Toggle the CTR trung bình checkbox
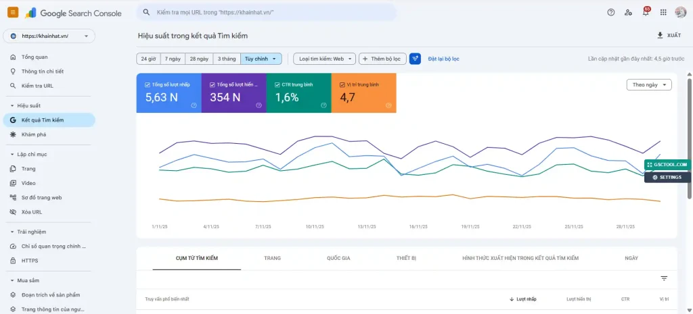Screen dimensions: 693x314 (277, 84)
